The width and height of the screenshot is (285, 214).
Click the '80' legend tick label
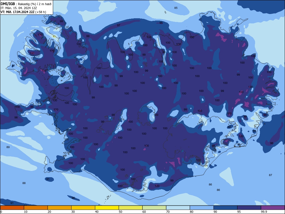192,212
